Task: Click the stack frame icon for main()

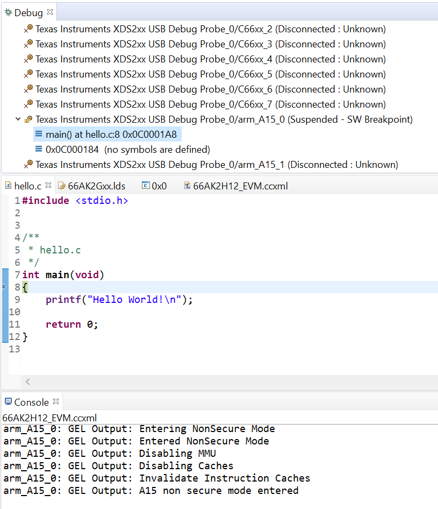Action: coord(39,134)
